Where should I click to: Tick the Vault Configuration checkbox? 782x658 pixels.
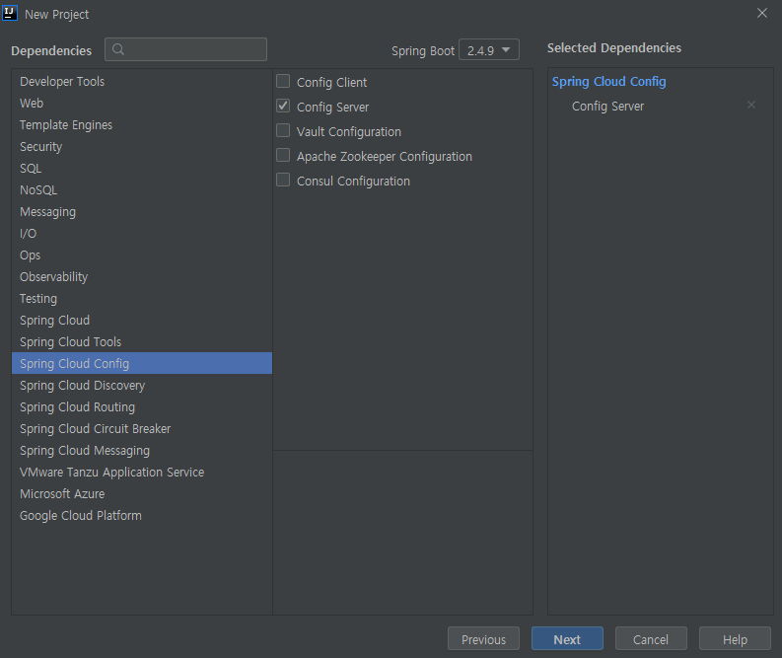tap(283, 130)
